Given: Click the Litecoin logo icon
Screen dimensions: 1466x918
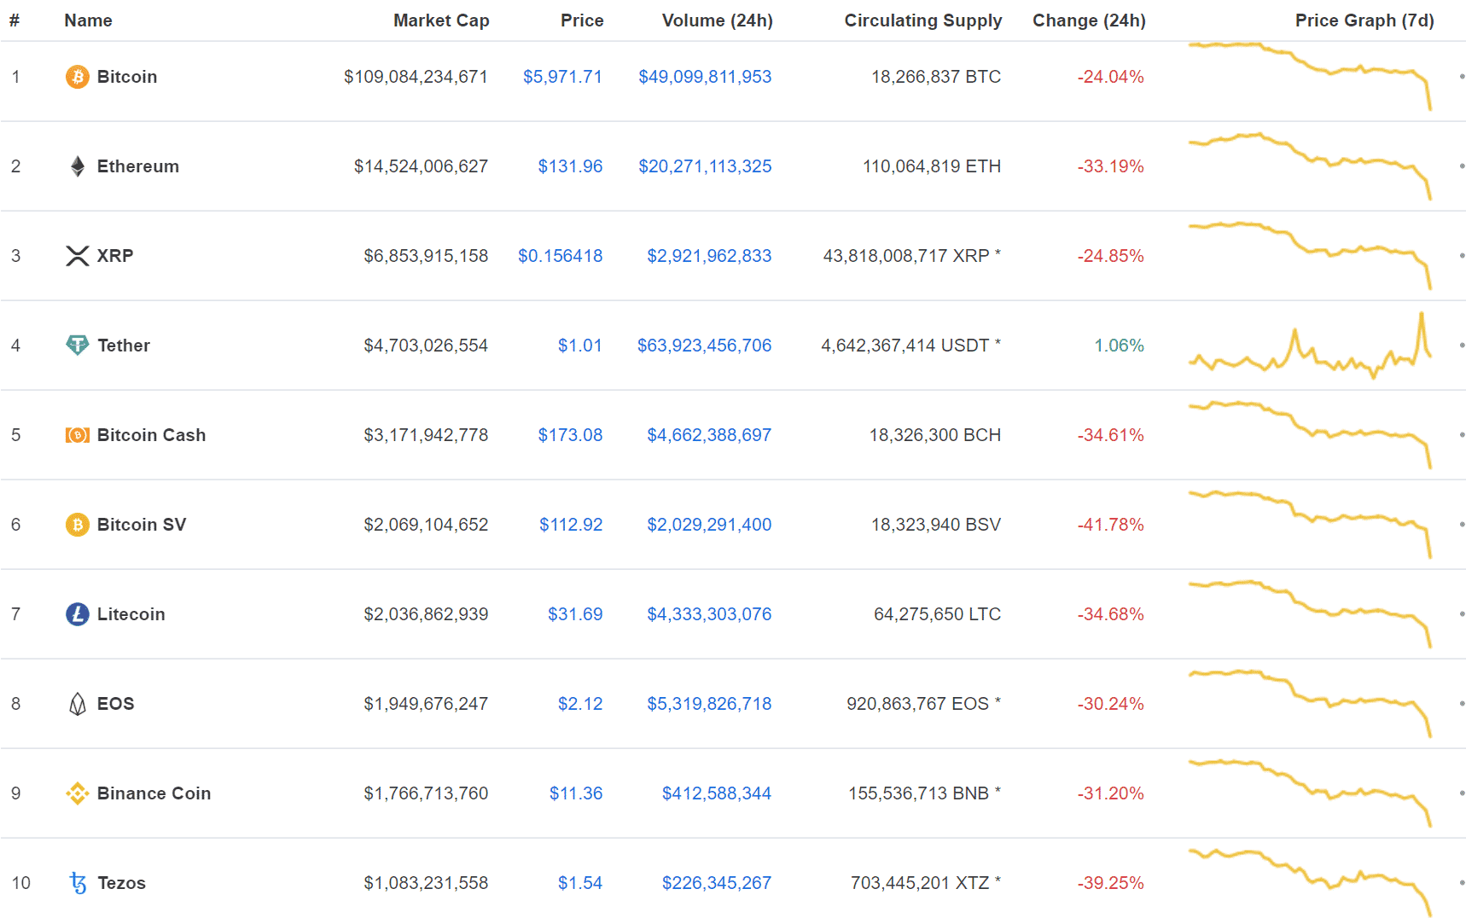Looking at the screenshot, I should pos(78,614).
